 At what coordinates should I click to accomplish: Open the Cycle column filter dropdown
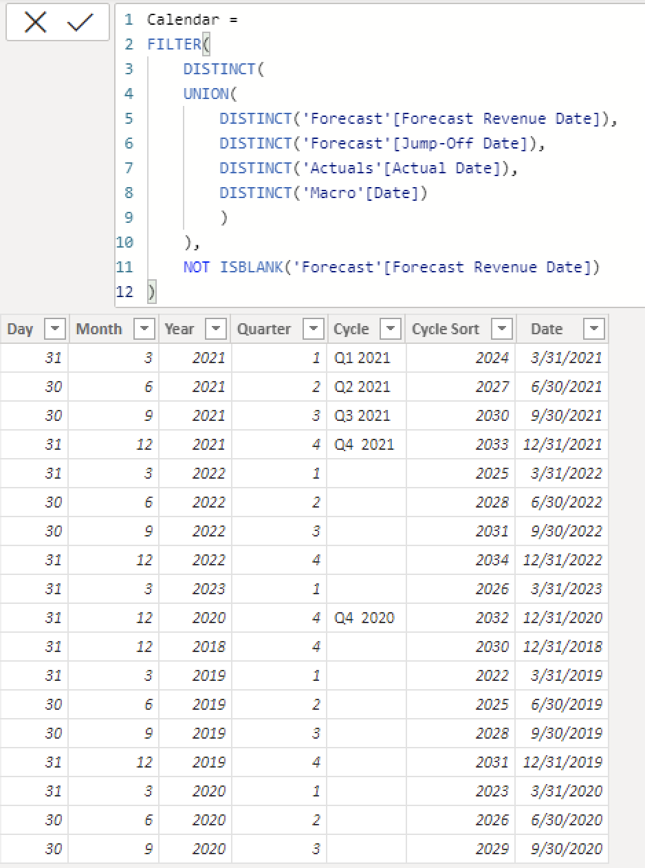coord(391,329)
